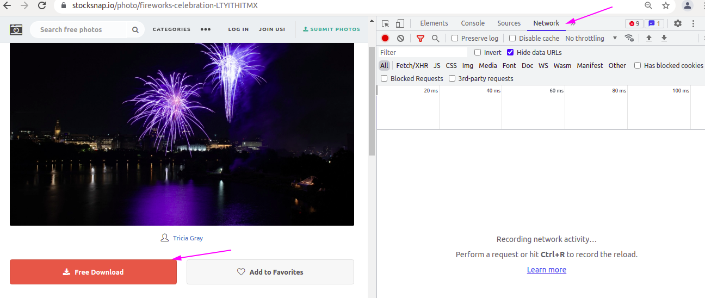
Task: Filter requests by Doc
Action: coord(528,65)
